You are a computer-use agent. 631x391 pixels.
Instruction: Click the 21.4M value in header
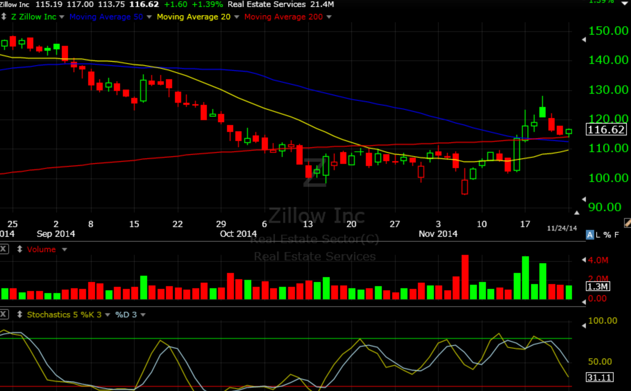point(322,4)
